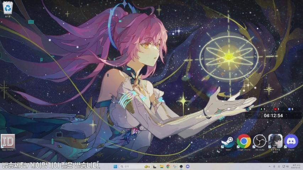Image resolution: width=303 pixels, height=170 pixels.
Task: Click the taskbar search box
Action: (x=135, y=166)
